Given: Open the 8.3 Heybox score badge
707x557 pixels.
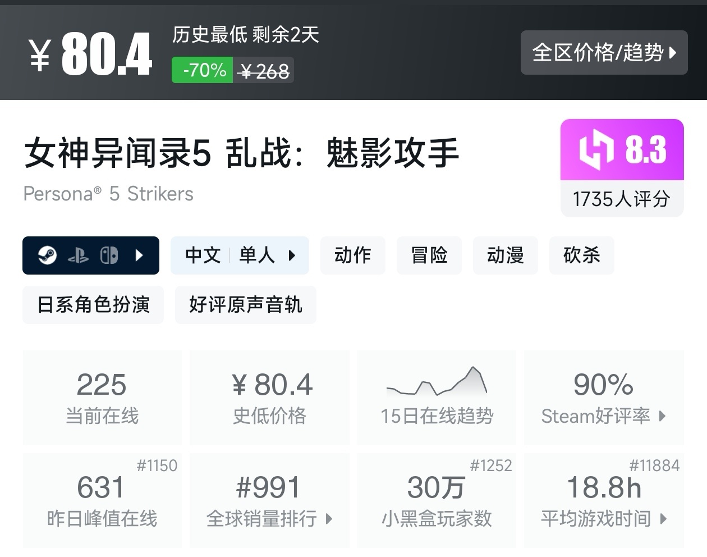Looking at the screenshot, I should click(622, 150).
